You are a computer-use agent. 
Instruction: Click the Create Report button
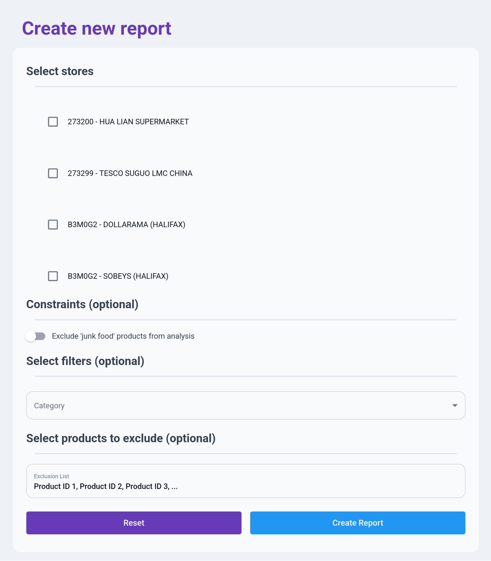tap(357, 523)
